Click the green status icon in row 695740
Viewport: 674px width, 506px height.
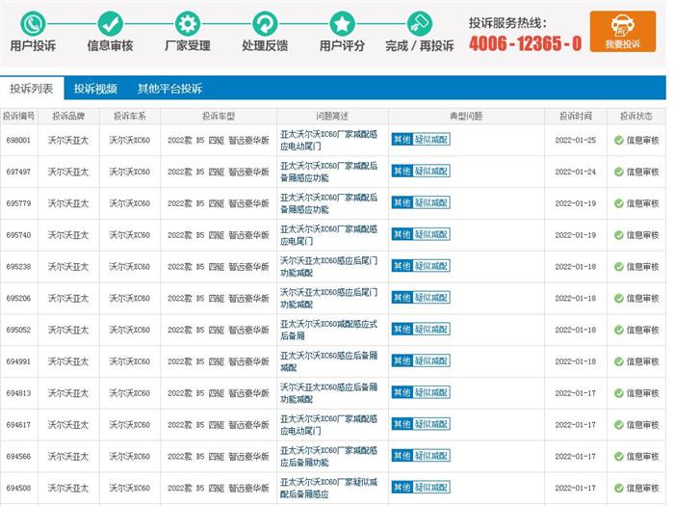pos(618,235)
